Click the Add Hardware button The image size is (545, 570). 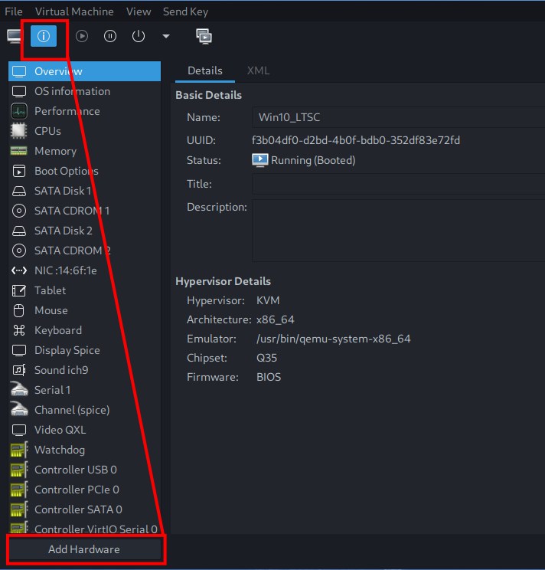pyautogui.click(x=85, y=549)
